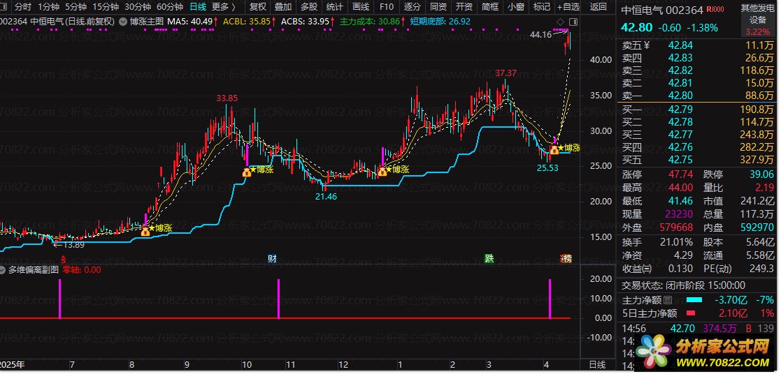This screenshot has height=374, width=781.
Task: Switch to the 15分钟 period
Action: pos(106,7)
